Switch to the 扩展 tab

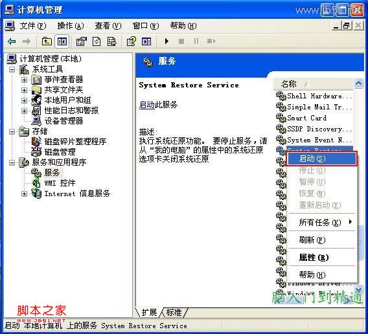coord(149,313)
